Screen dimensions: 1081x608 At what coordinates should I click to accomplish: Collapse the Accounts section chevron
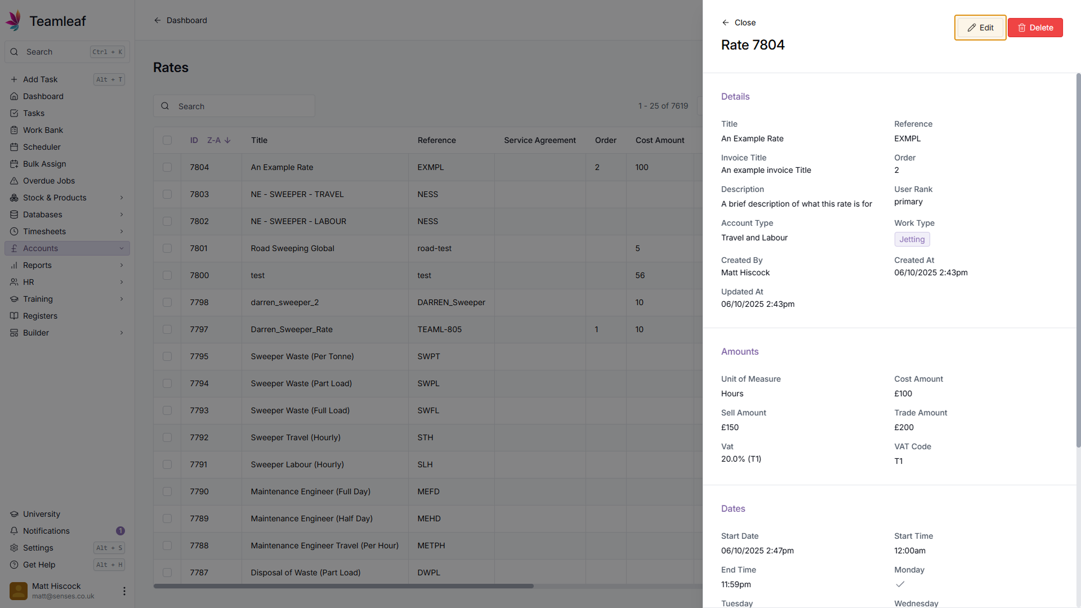tap(122, 248)
